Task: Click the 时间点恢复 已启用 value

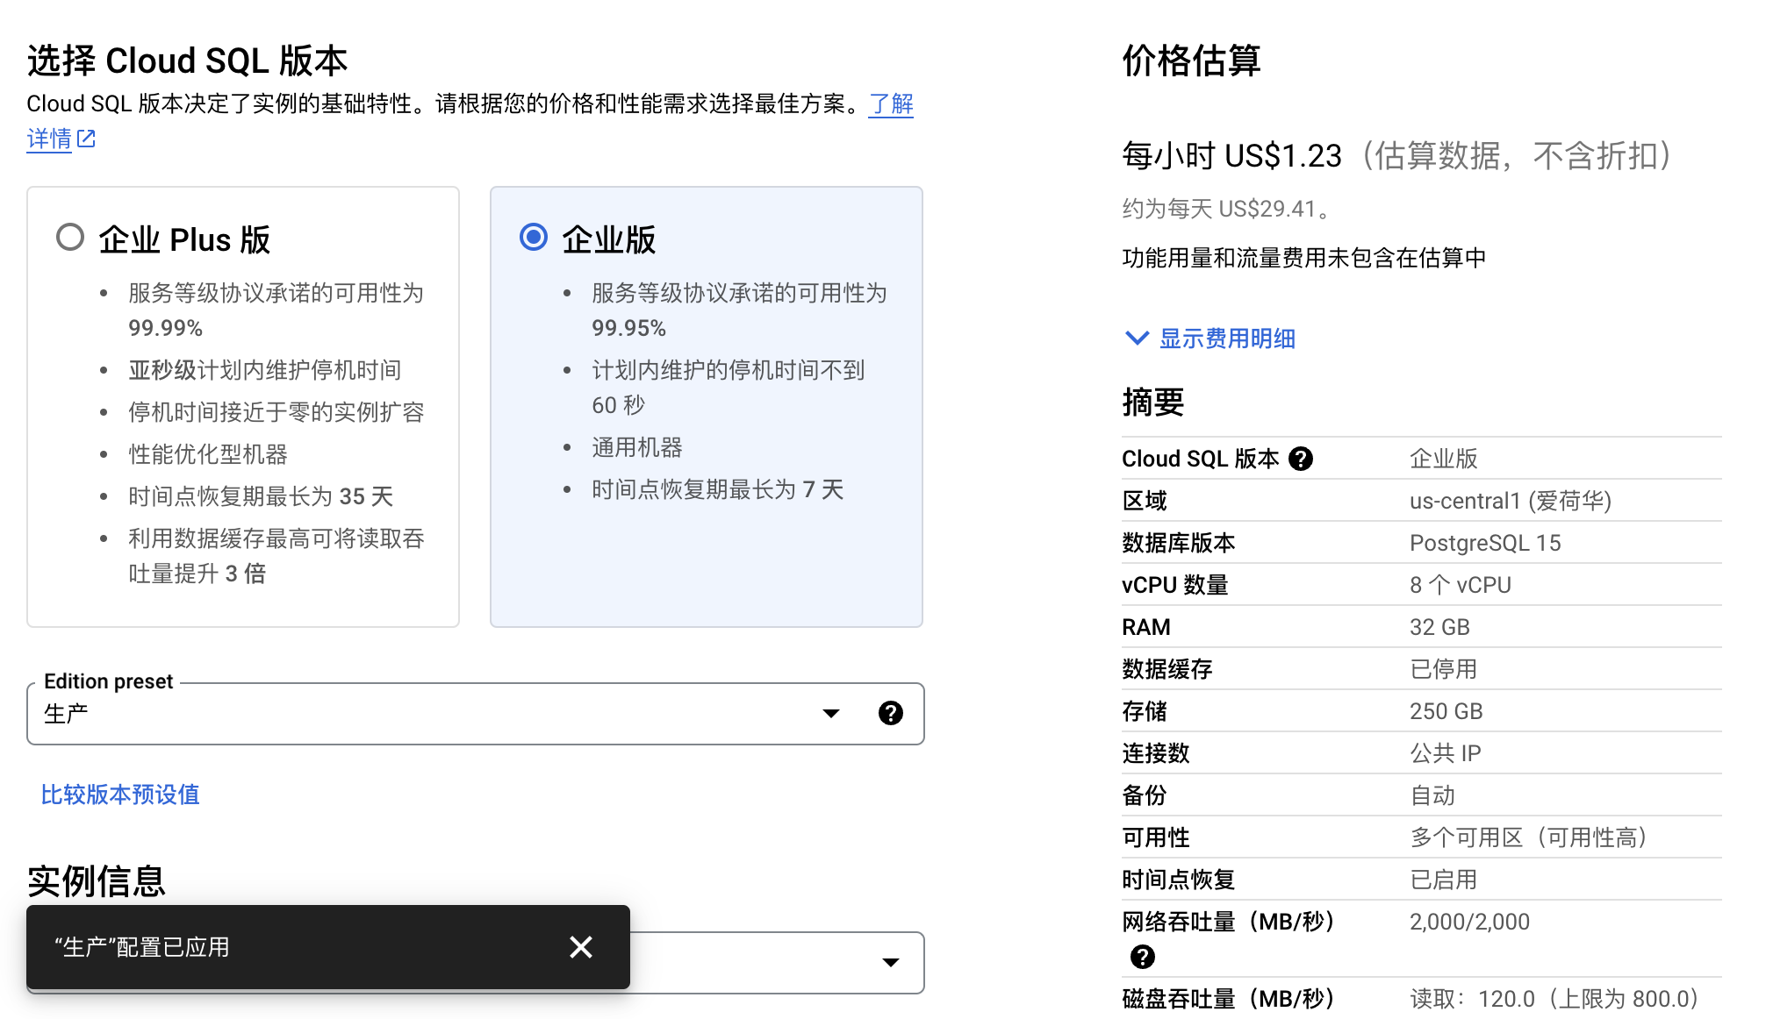Action: [1443, 880]
